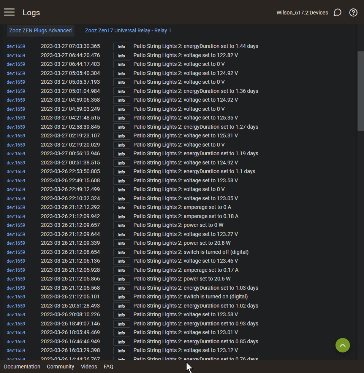
Task: Open the chat bubble icon in header
Action: (x=337, y=12)
